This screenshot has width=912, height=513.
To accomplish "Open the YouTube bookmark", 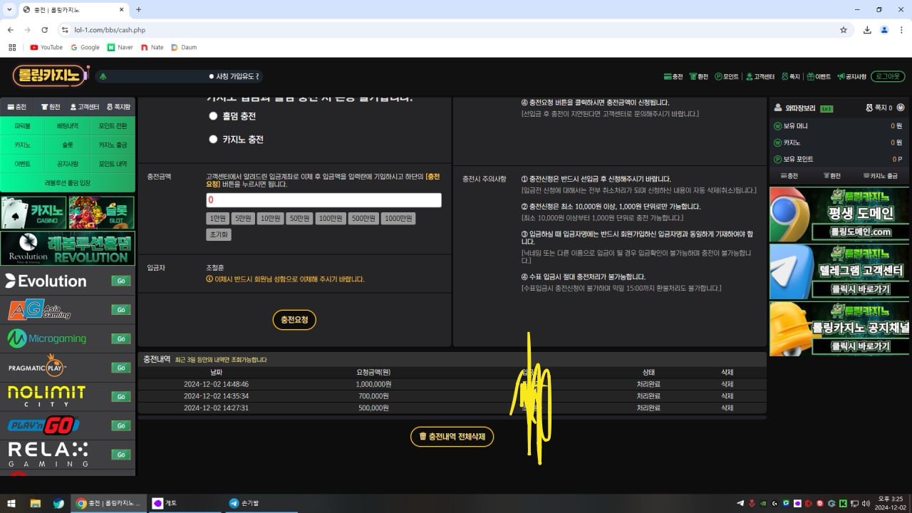I will pos(46,48).
